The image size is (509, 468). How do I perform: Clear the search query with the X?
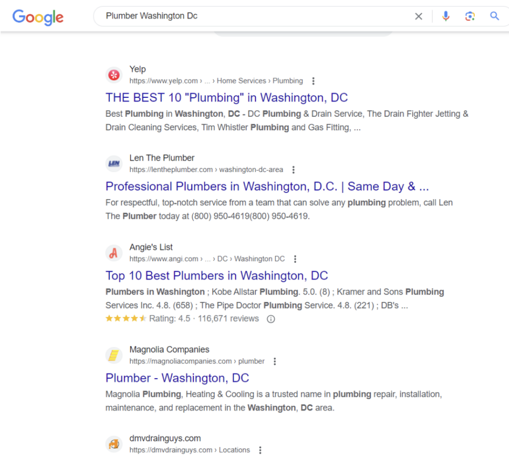click(419, 16)
